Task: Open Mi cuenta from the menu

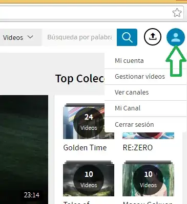Action: (146, 61)
